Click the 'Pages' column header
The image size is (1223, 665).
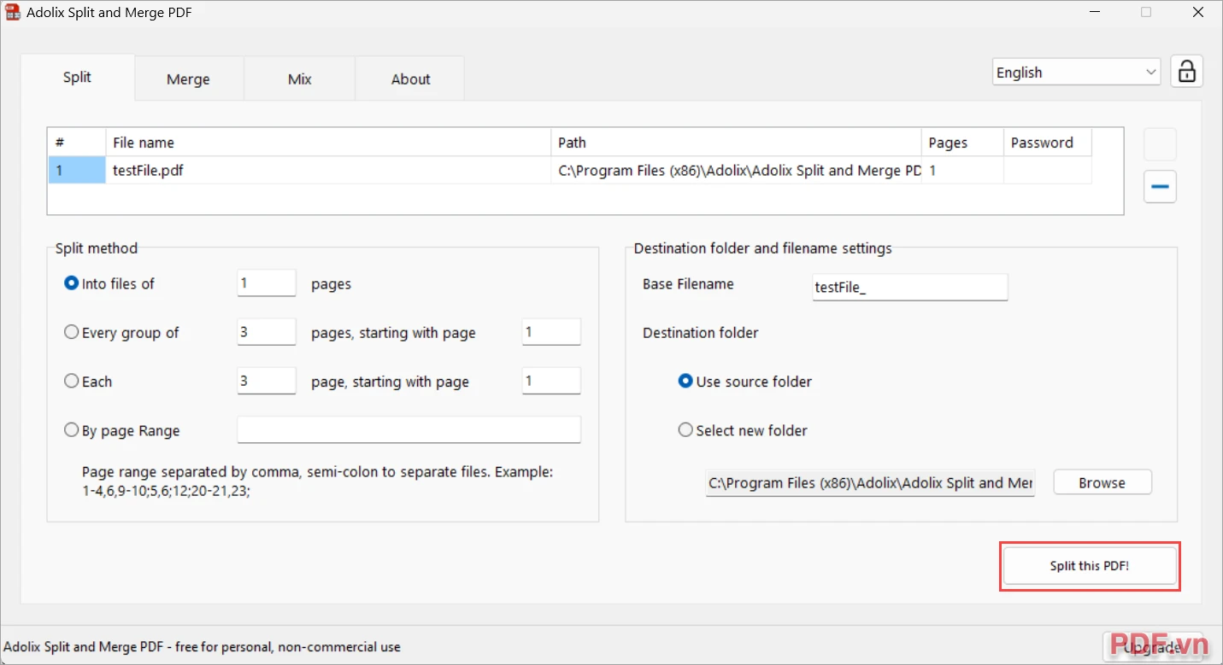pos(962,143)
